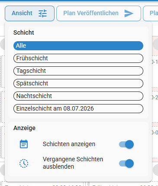Choose Einzelschicht am 08.07.2026 filter
Screen dimensions: 158x186
pyautogui.click(x=78, y=108)
